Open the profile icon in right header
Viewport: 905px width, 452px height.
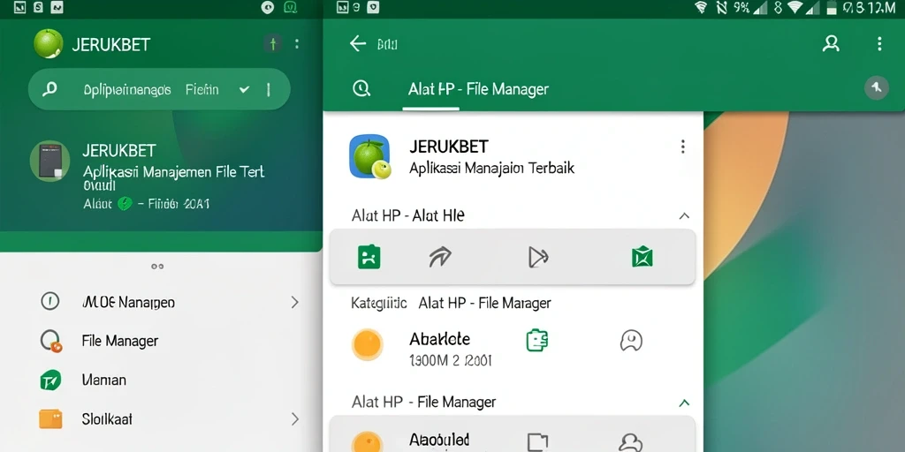[x=831, y=44]
